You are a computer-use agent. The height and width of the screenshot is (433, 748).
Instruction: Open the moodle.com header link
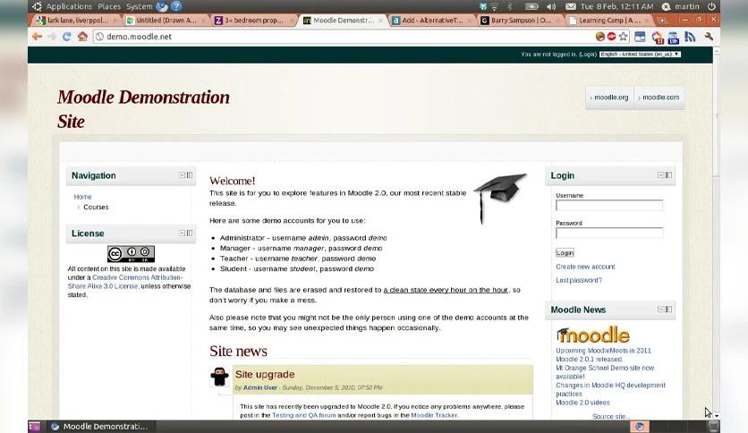coord(659,98)
